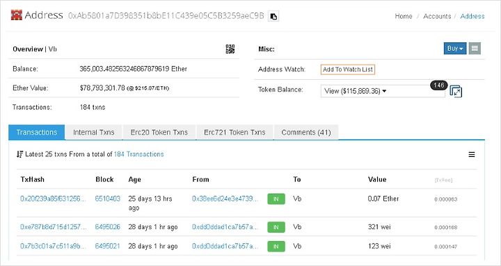Viewport: 501px width, 266px height.
Task: Click the Block column header
Action: point(104,180)
